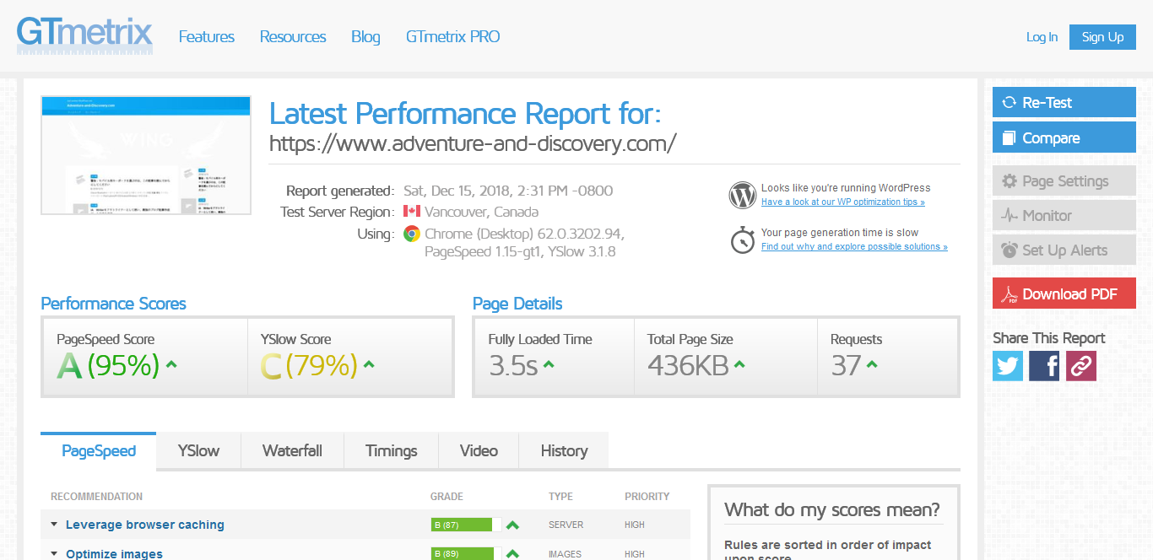Open the Features menu
The height and width of the screenshot is (560, 1153).
click(207, 37)
